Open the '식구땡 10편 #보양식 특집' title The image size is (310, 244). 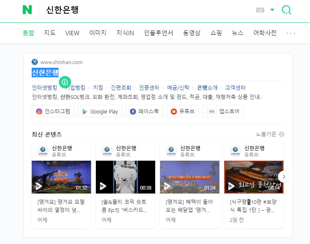pyautogui.click(x=253, y=206)
